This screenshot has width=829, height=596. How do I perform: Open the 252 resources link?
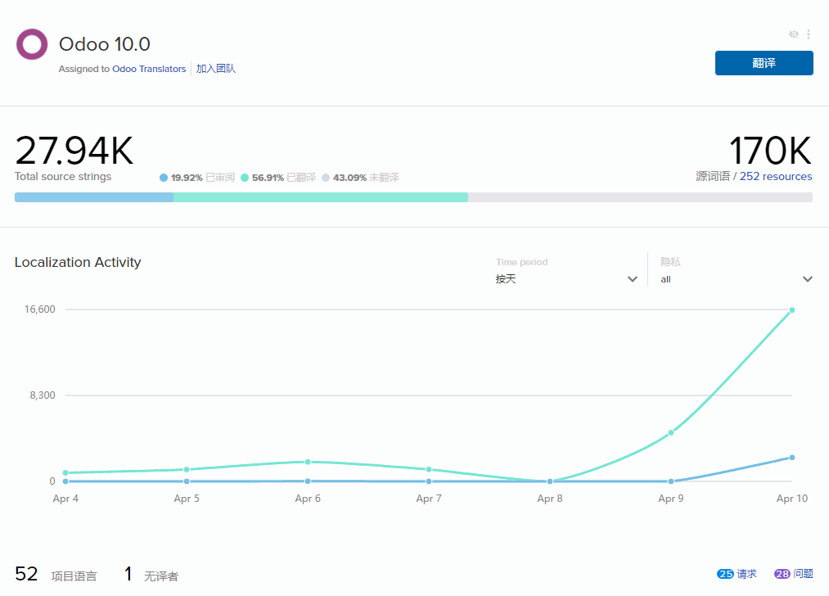[776, 176]
